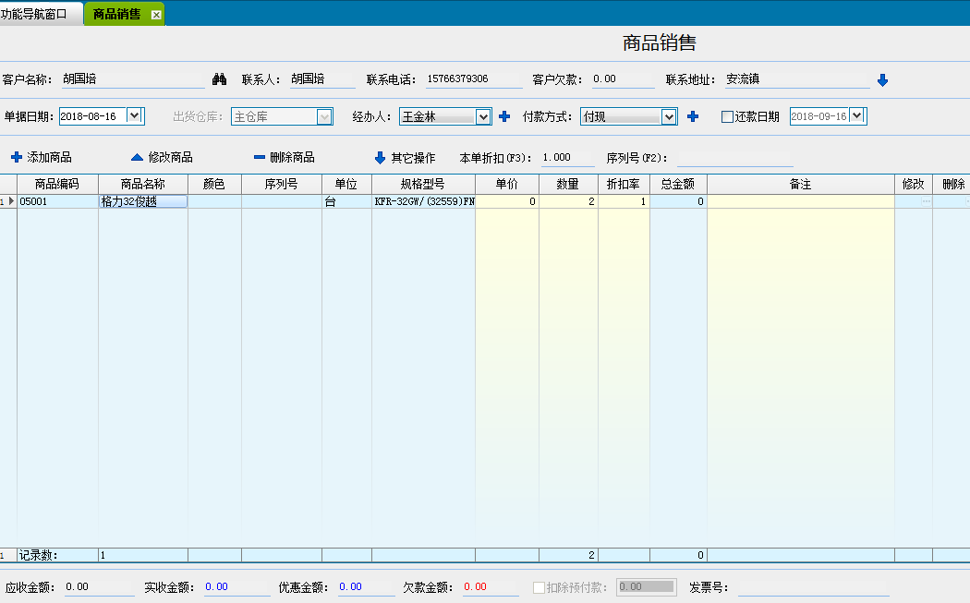Click the blue arrow beside the contact address
970x603 pixels.
tap(882, 80)
